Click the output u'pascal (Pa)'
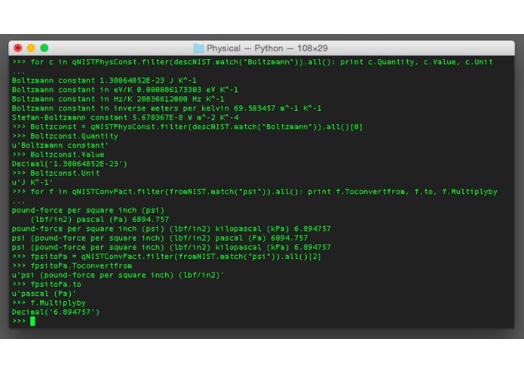 click(x=44, y=294)
